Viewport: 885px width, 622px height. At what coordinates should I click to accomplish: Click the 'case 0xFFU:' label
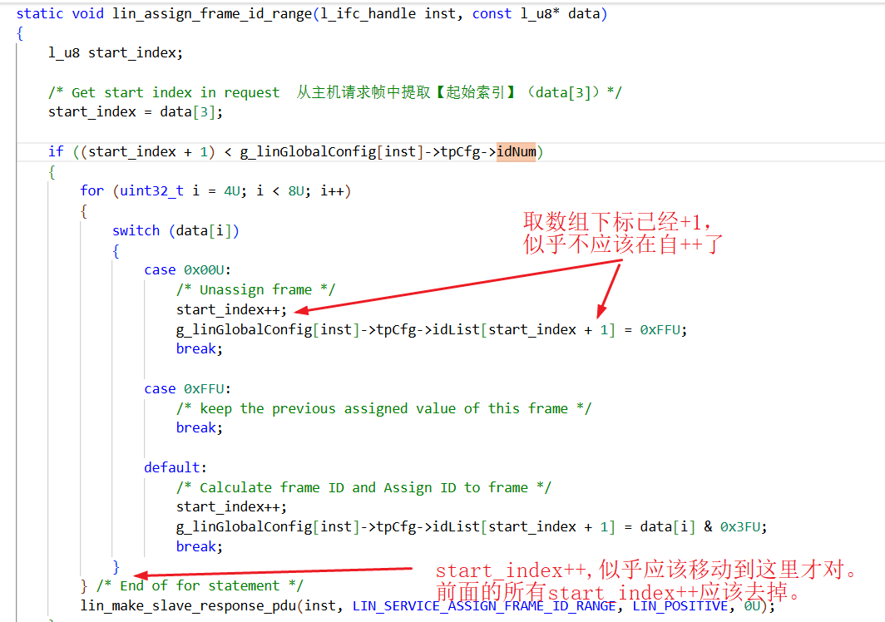[x=187, y=388]
